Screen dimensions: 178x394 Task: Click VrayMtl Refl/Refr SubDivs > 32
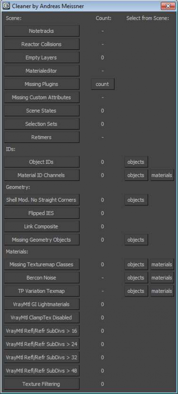coord(42,357)
